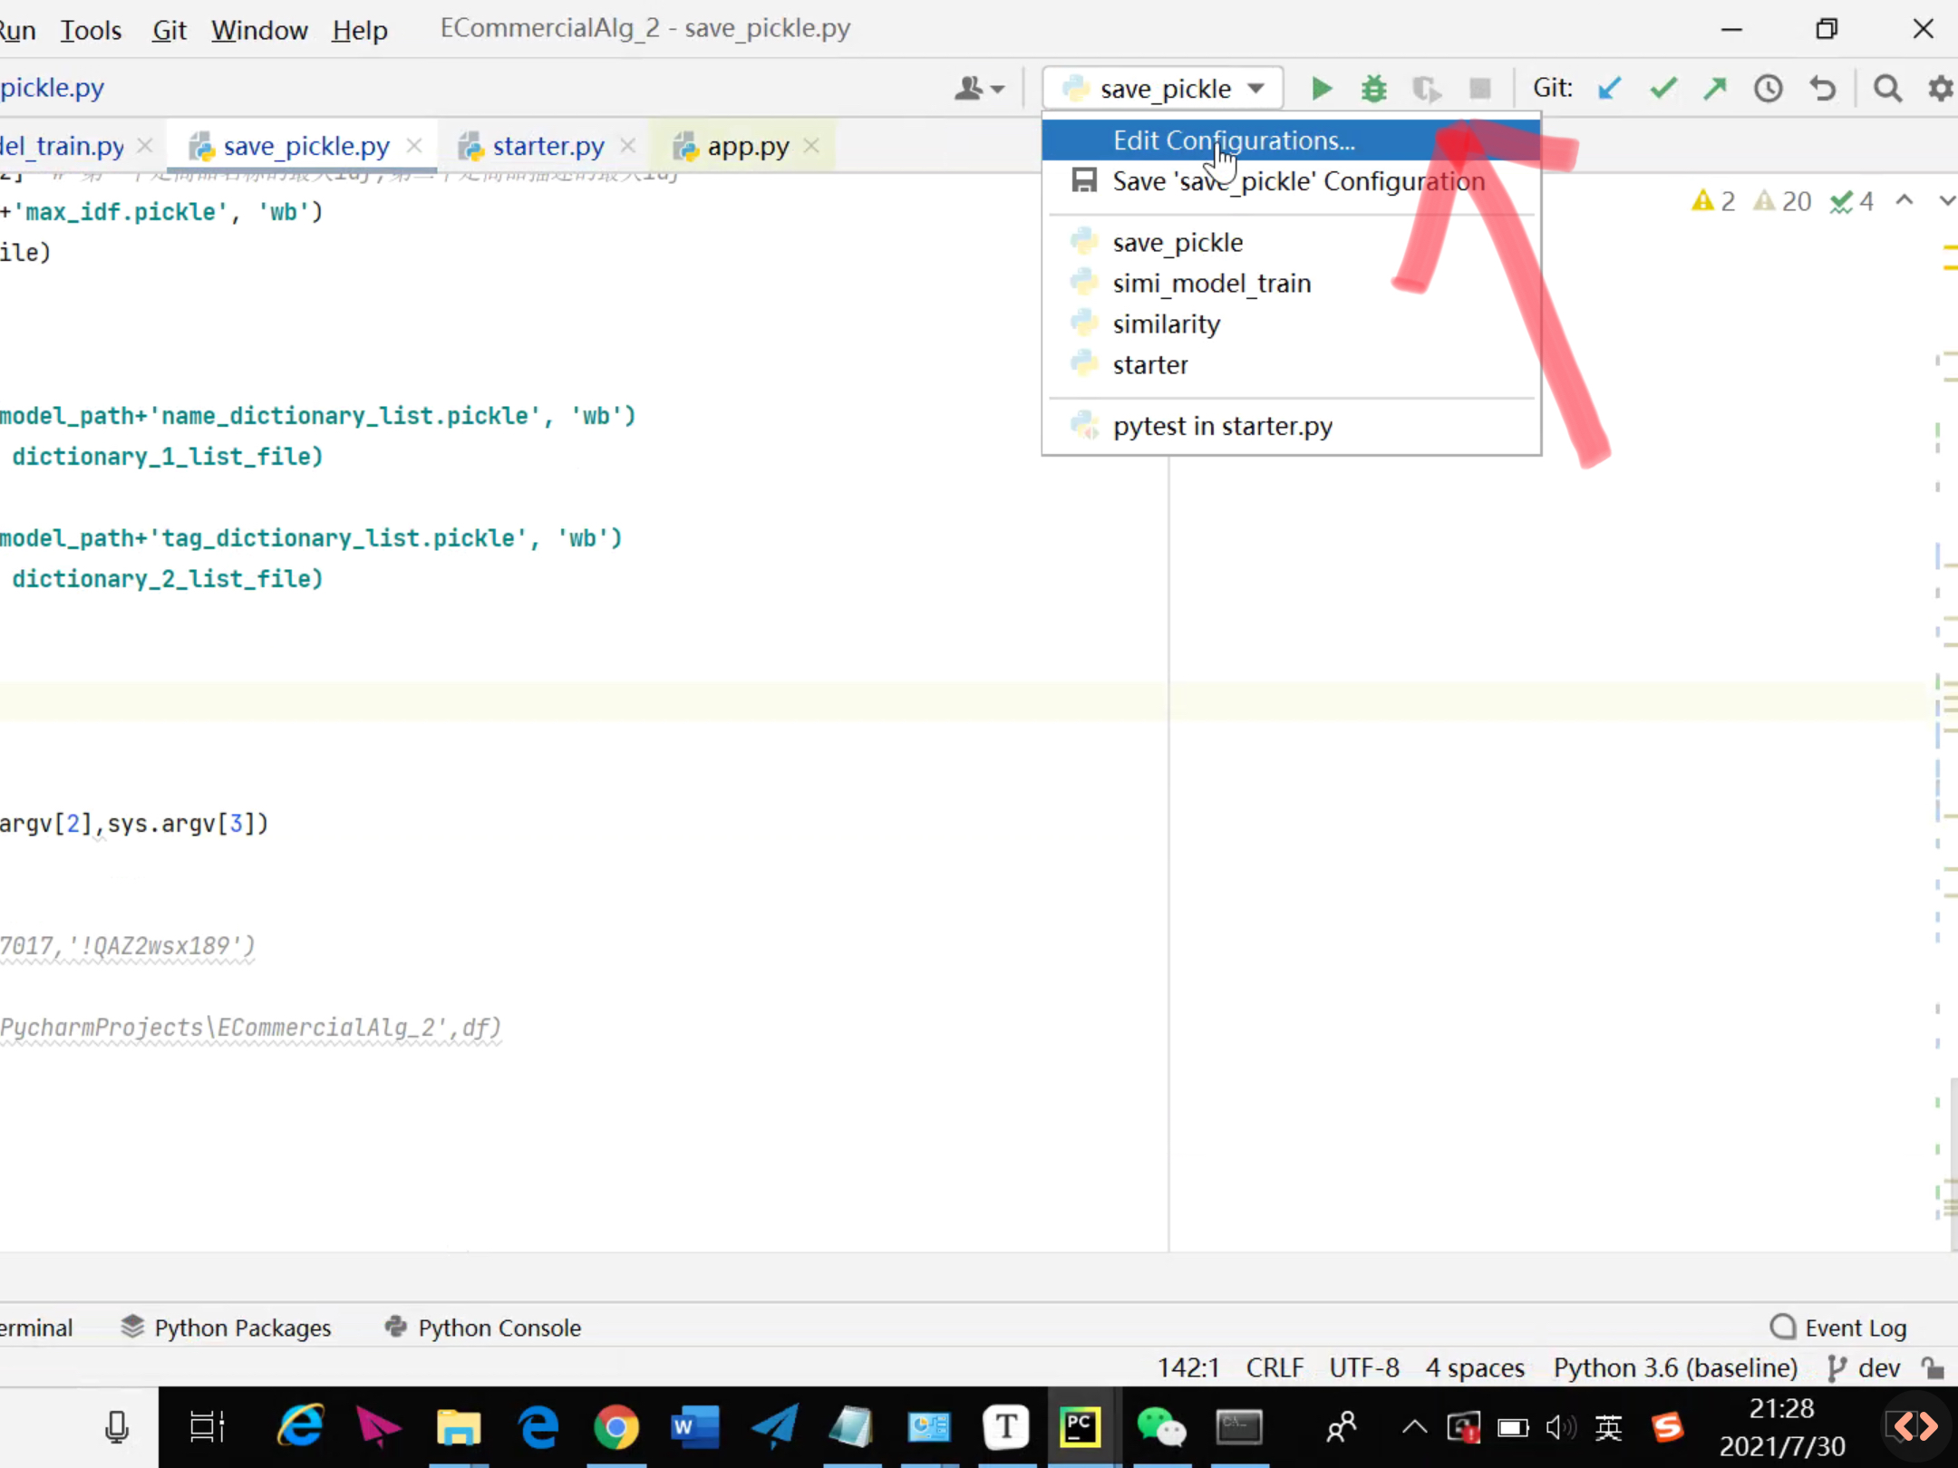This screenshot has width=1958, height=1468.
Task: Click the Python Console tab at bottom
Action: pos(499,1328)
